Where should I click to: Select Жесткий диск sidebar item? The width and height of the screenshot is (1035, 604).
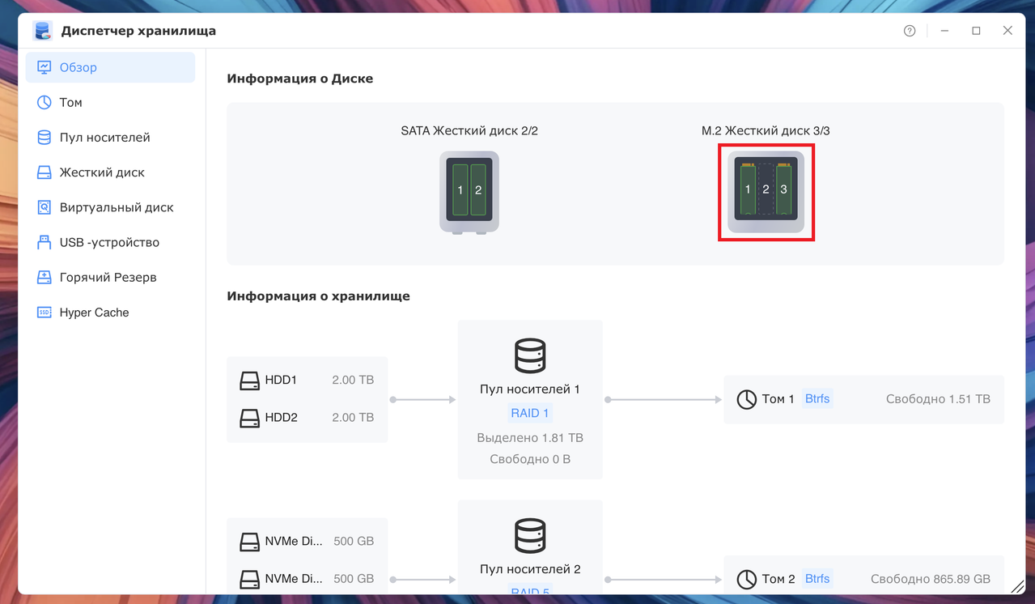click(x=110, y=172)
